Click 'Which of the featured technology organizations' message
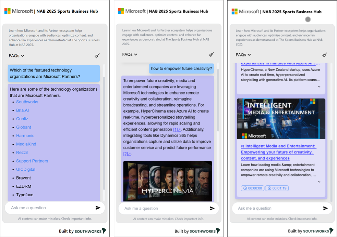This screenshot has width=337, height=237. click(x=54, y=73)
